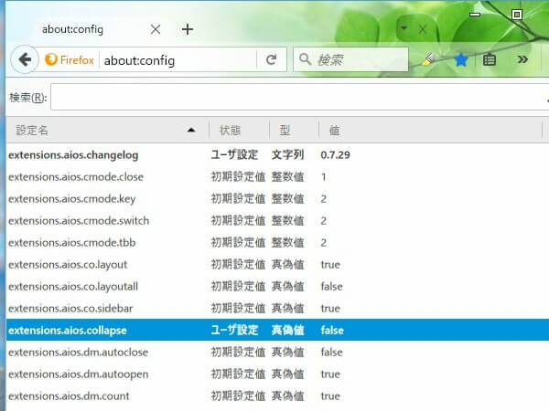Select the extensions.aios.cmode.key preference
Viewport: 549px width, 411px height.
(277, 199)
